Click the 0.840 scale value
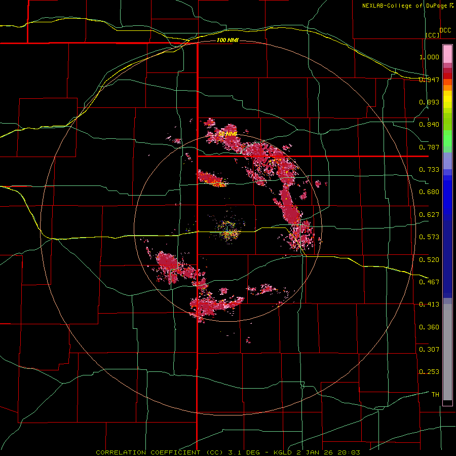This screenshot has width=456, height=456. [x=429, y=125]
